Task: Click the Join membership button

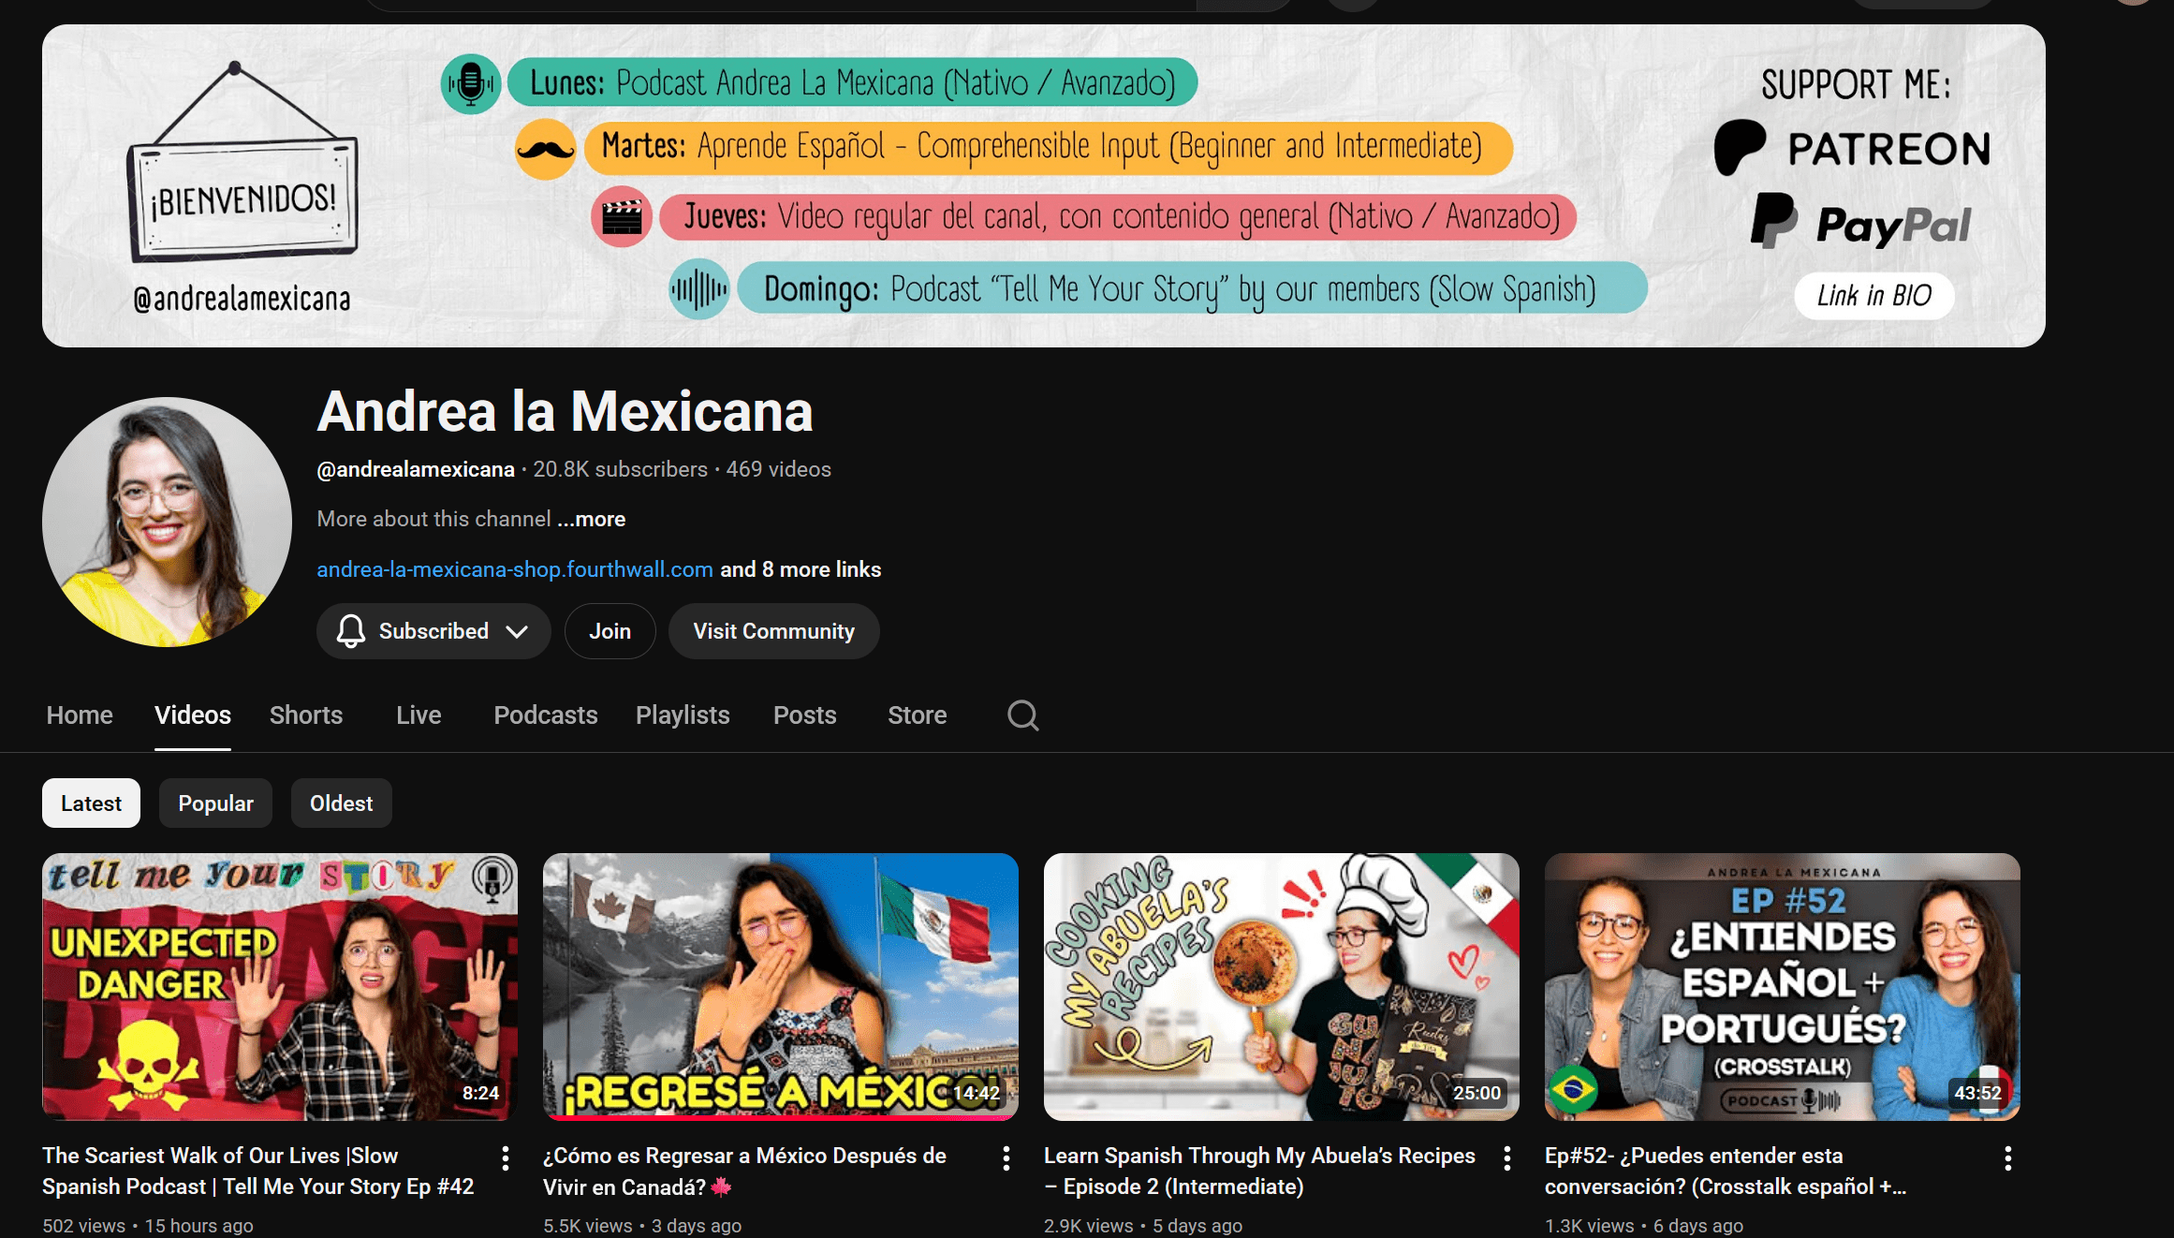Action: [x=610, y=631]
